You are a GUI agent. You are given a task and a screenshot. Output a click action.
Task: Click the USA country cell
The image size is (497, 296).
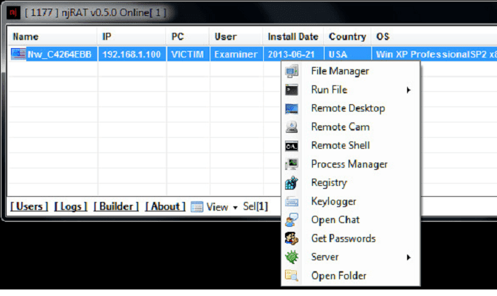(348, 55)
